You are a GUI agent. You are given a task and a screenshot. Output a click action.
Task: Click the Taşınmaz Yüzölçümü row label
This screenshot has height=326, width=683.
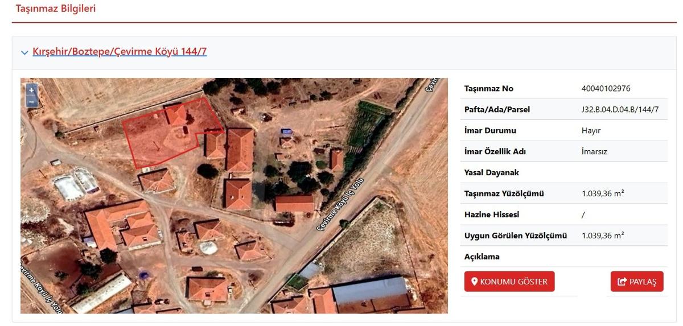click(x=504, y=193)
